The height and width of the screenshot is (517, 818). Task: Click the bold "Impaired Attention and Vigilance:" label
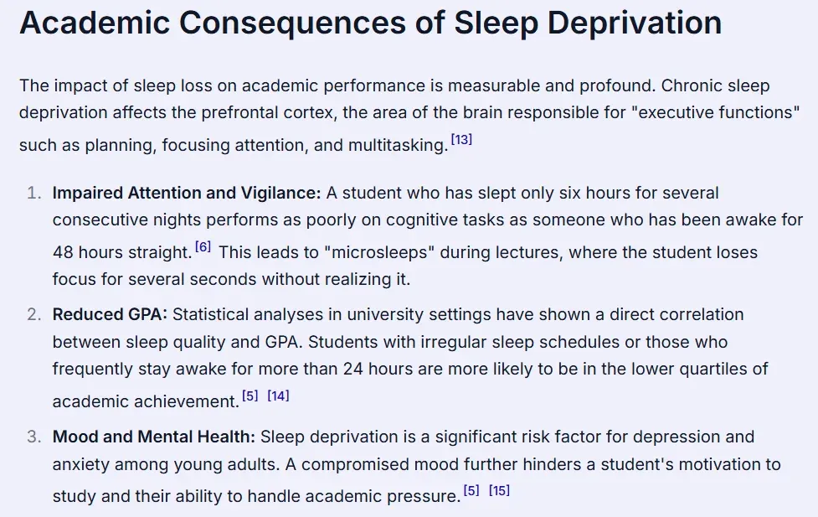[187, 193]
